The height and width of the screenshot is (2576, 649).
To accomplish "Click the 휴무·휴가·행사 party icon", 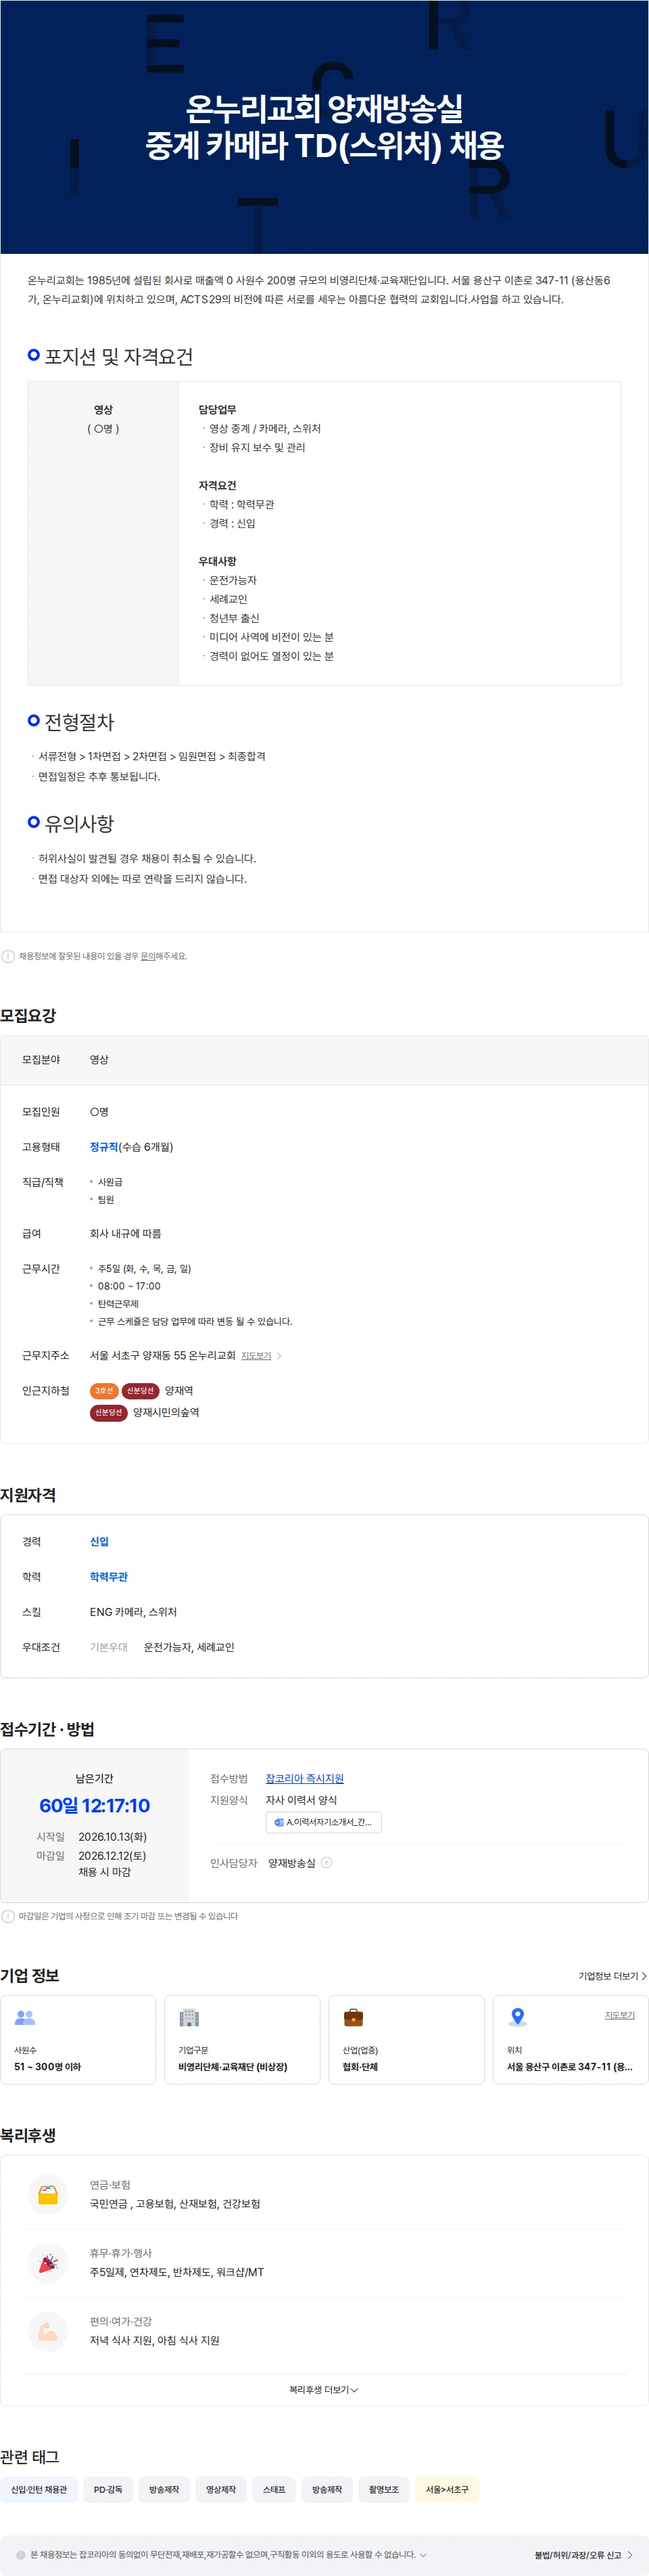I will (x=48, y=2263).
